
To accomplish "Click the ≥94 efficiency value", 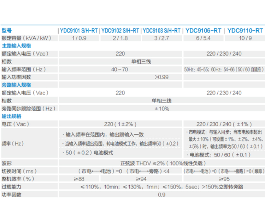I will click(141, 179).
